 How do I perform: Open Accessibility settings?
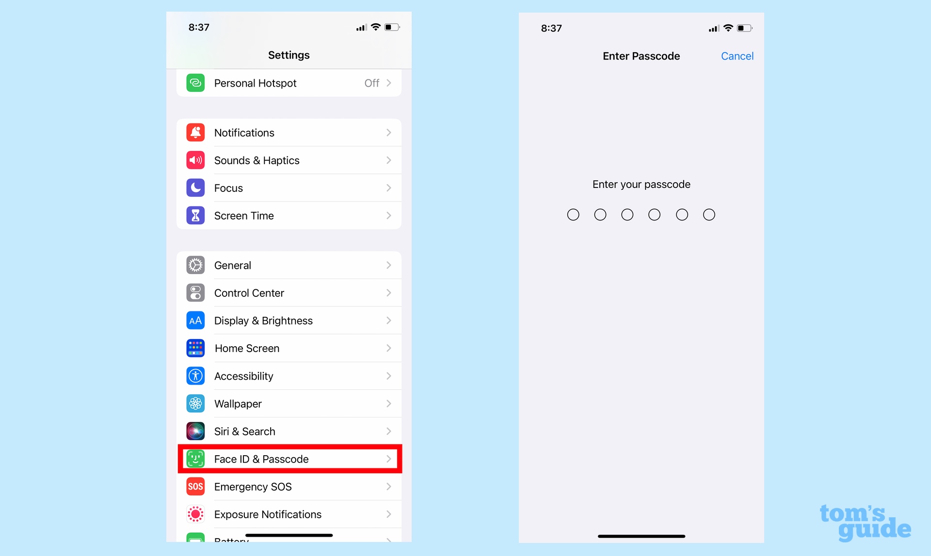[x=288, y=376]
